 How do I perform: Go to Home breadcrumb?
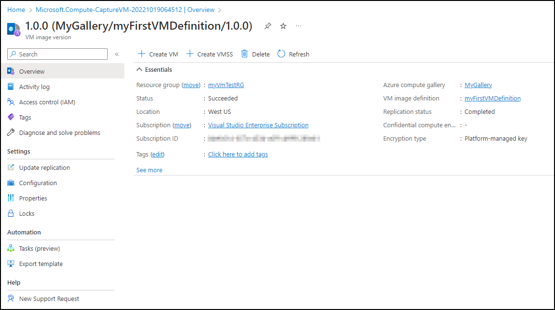pyautogui.click(x=16, y=10)
